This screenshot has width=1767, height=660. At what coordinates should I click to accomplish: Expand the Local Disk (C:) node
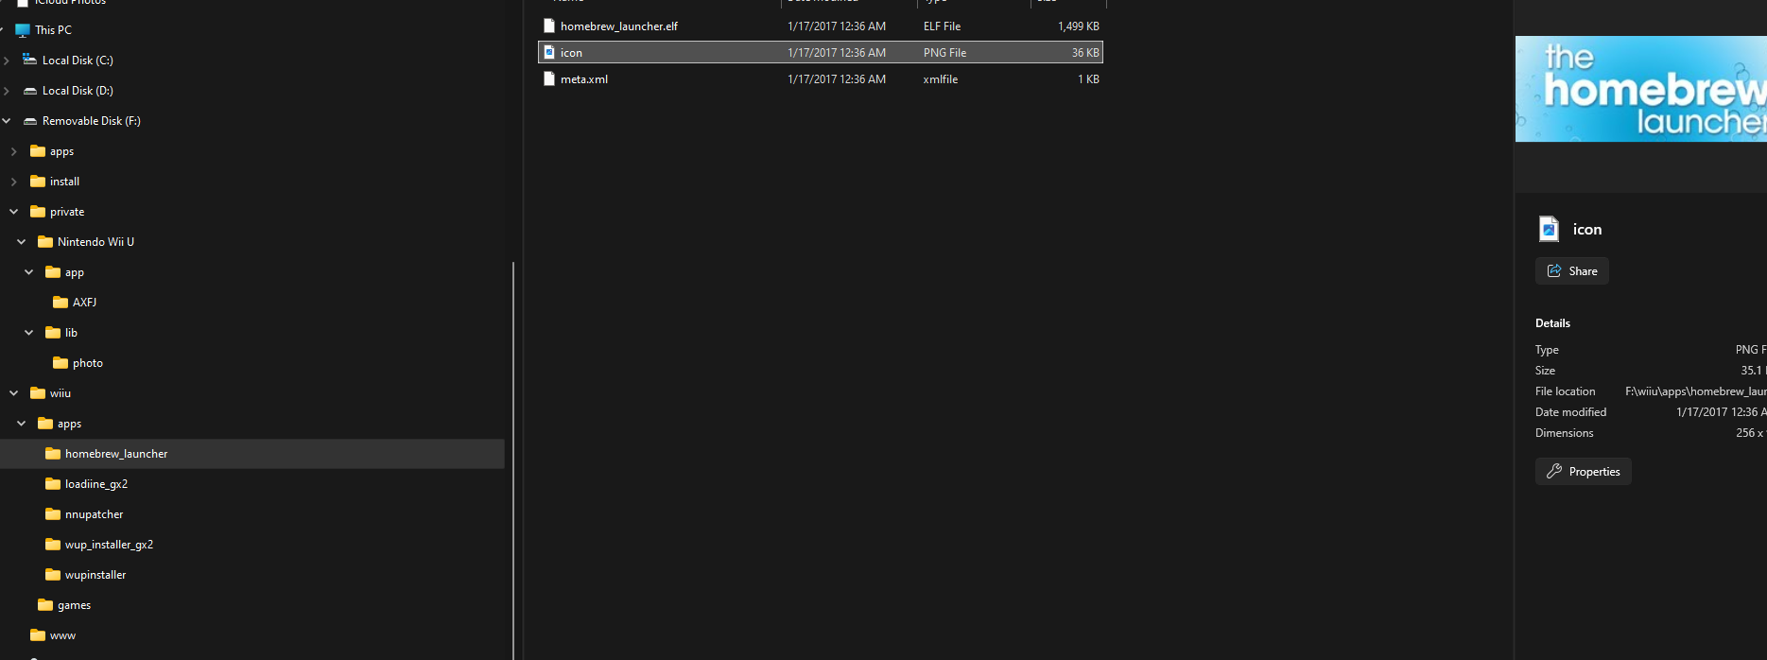click(x=7, y=61)
